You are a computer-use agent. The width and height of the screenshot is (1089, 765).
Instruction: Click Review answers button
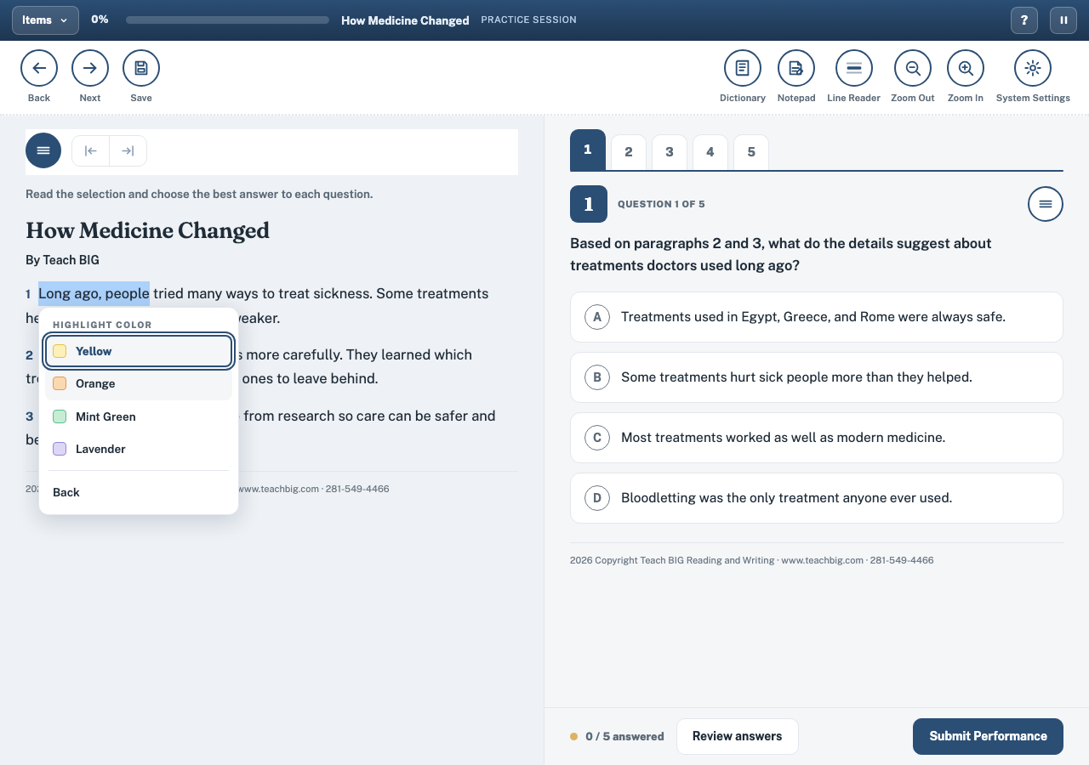coord(738,736)
